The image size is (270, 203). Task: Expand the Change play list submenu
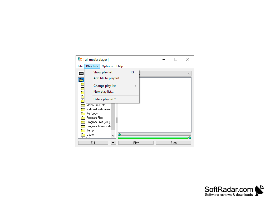coord(112,86)
